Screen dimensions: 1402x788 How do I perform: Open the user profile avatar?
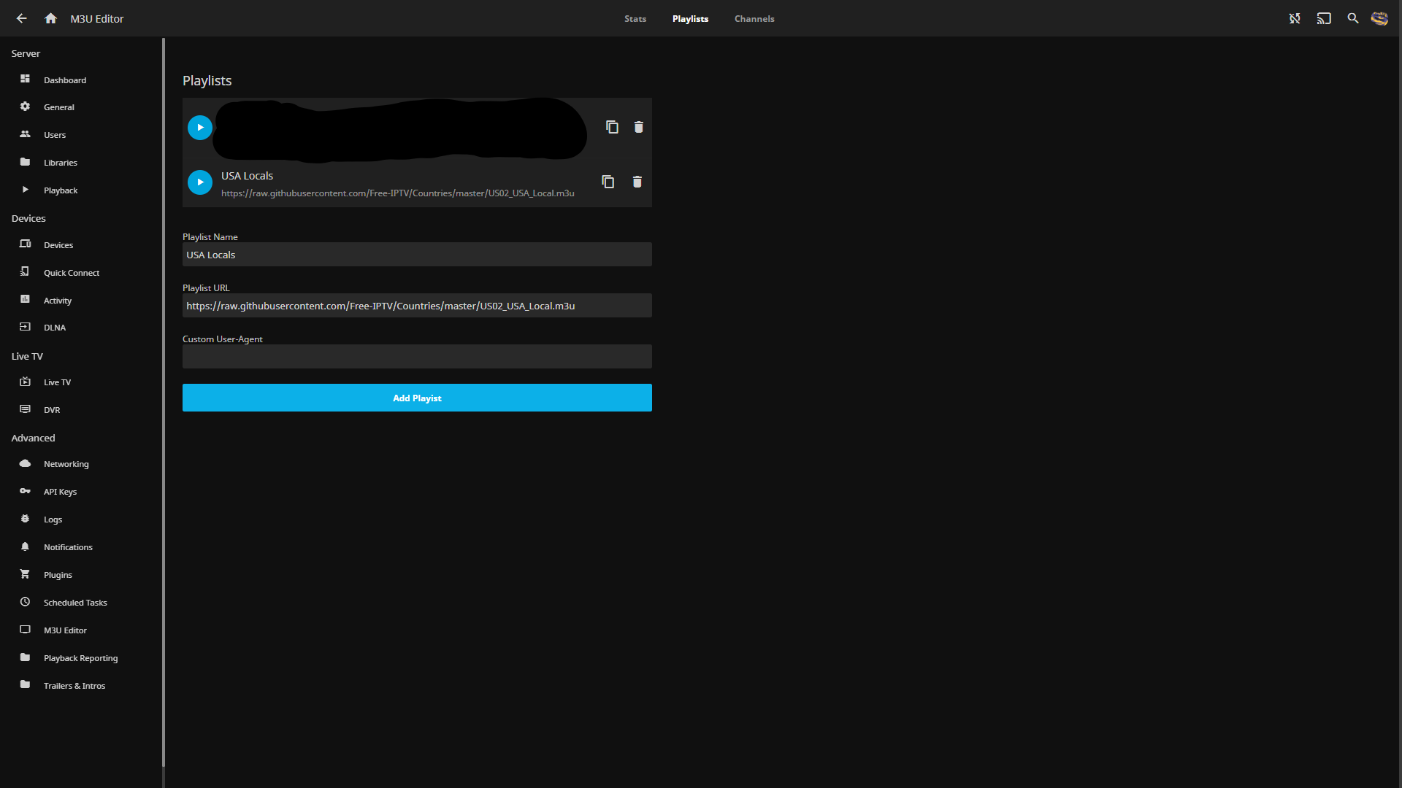[x=1379, y=18]
